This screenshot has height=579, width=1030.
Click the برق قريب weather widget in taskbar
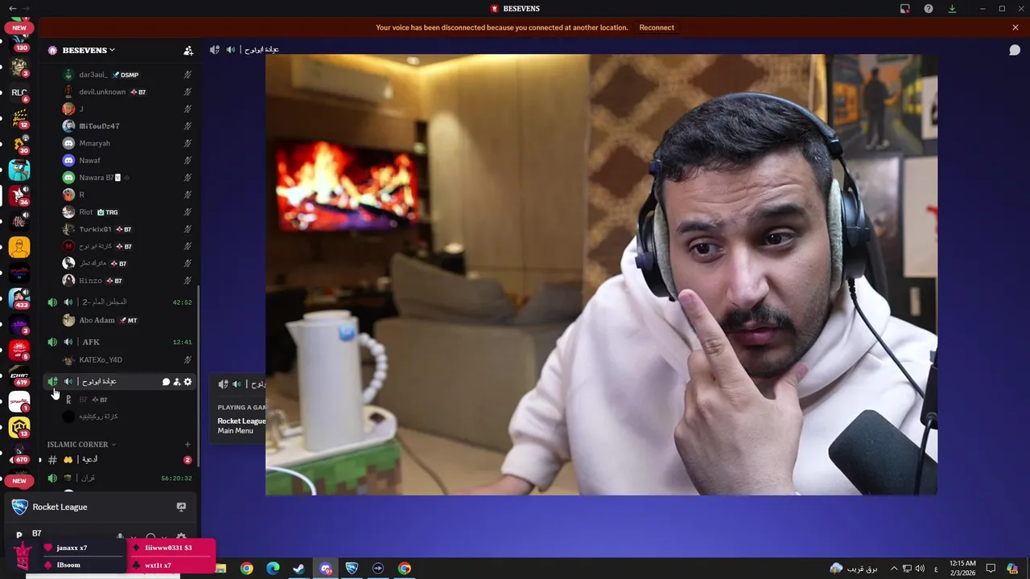(x=853, y=569)
